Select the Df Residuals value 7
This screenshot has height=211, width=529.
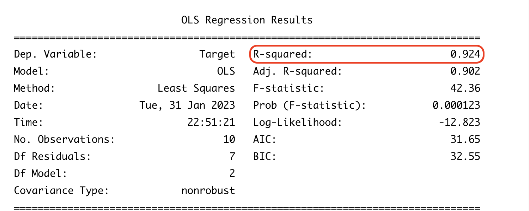232,157
